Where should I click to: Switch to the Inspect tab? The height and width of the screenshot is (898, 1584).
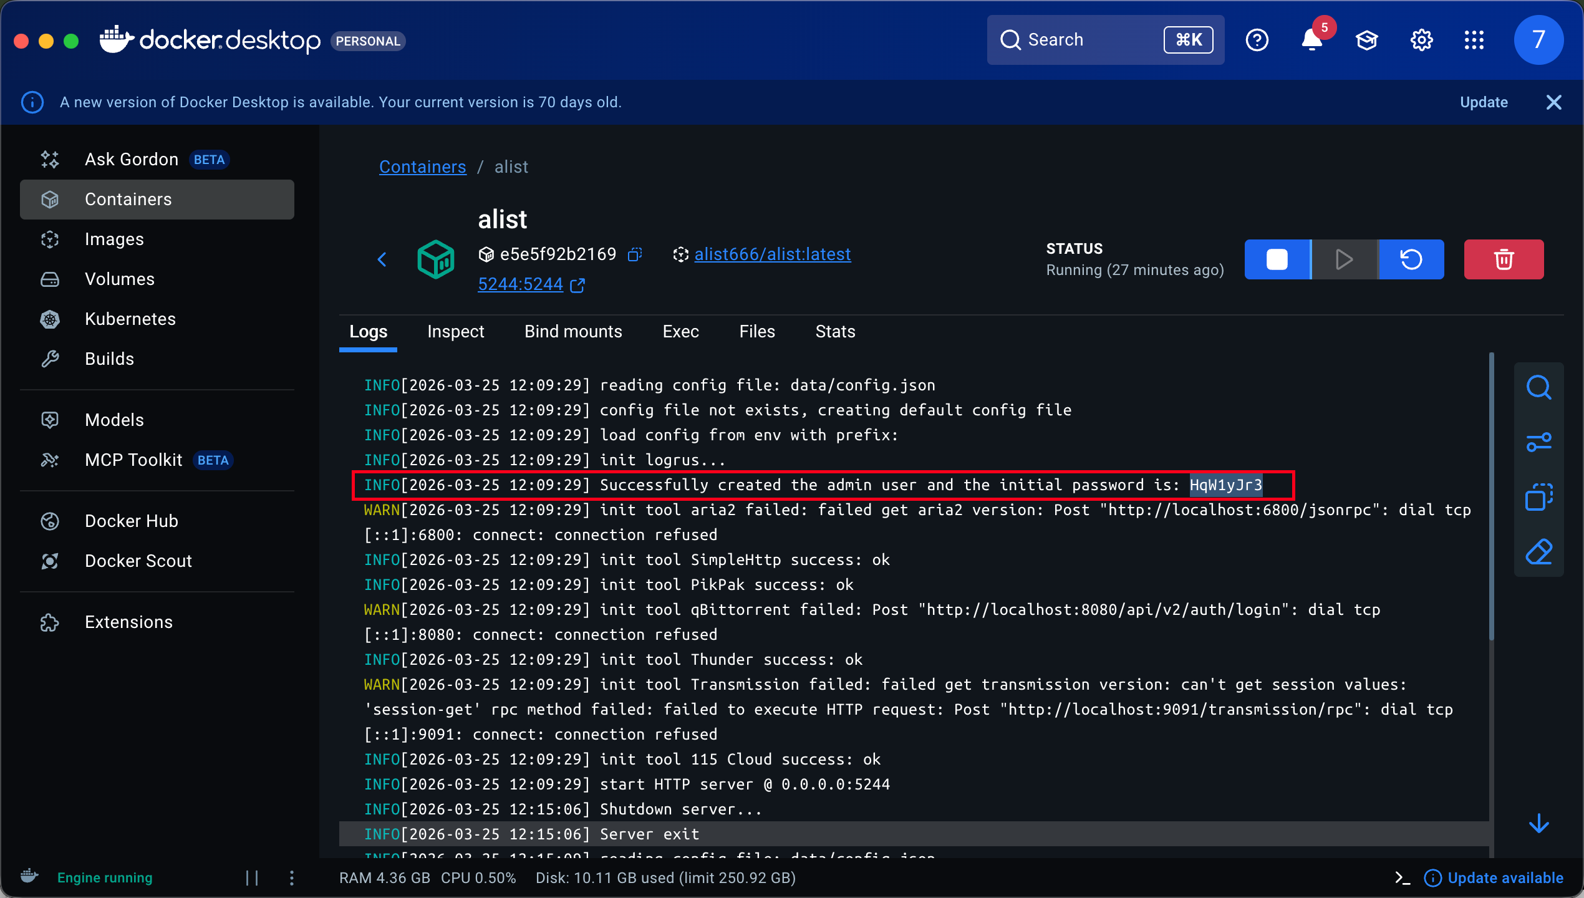coord(455,332)
